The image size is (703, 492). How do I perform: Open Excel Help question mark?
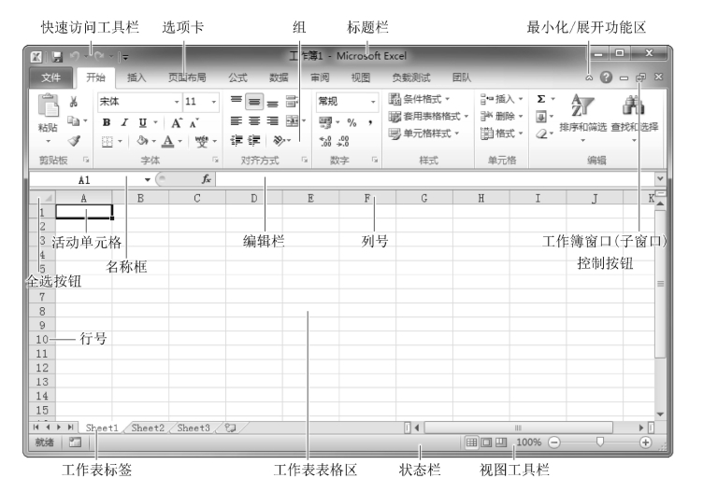coord(606,77)
